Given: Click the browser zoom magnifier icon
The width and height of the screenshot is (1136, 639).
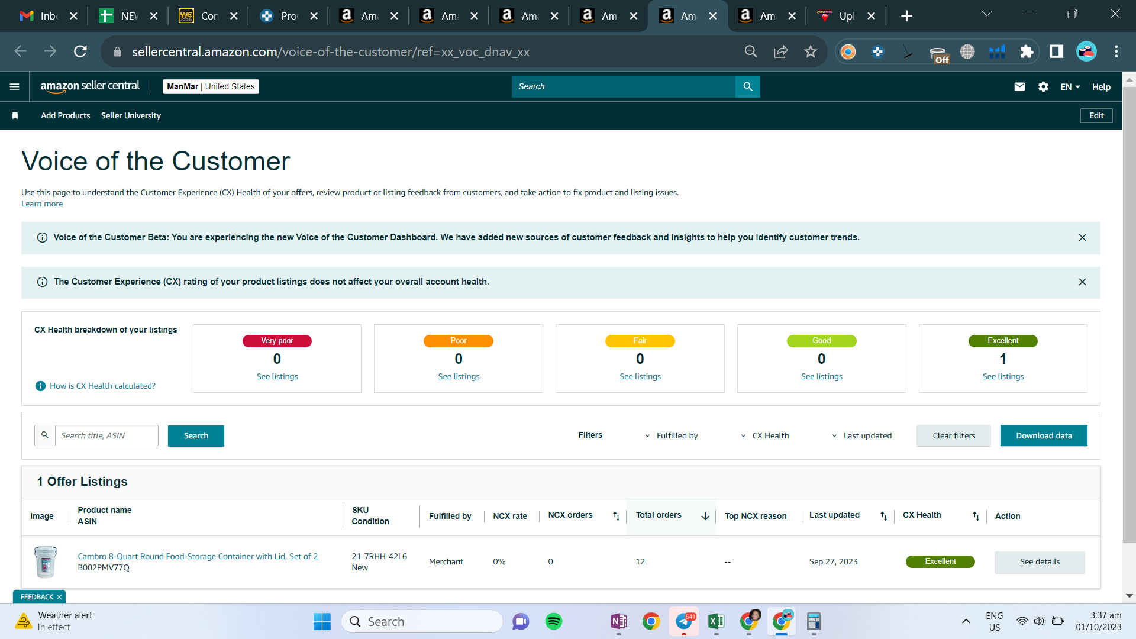Looking at the screenshot, I should coord(751,51).
